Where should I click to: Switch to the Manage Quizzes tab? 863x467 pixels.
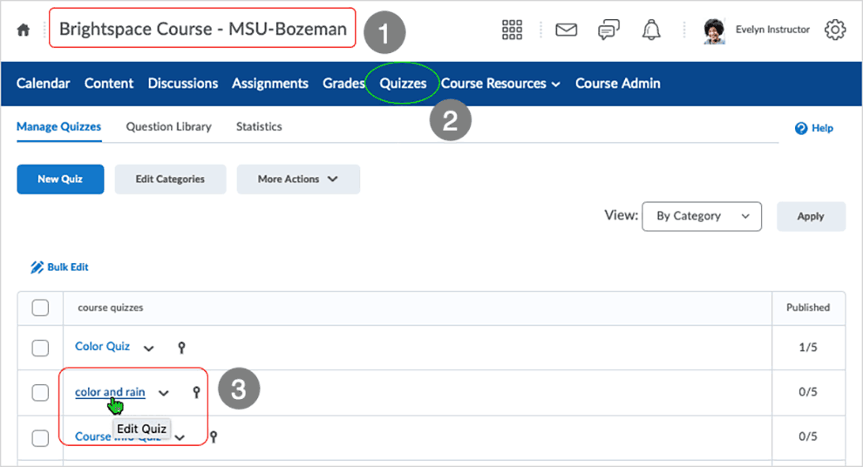(x=59, y=127)
